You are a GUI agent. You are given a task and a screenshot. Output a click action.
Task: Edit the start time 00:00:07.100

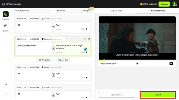(x=22, y=39)
